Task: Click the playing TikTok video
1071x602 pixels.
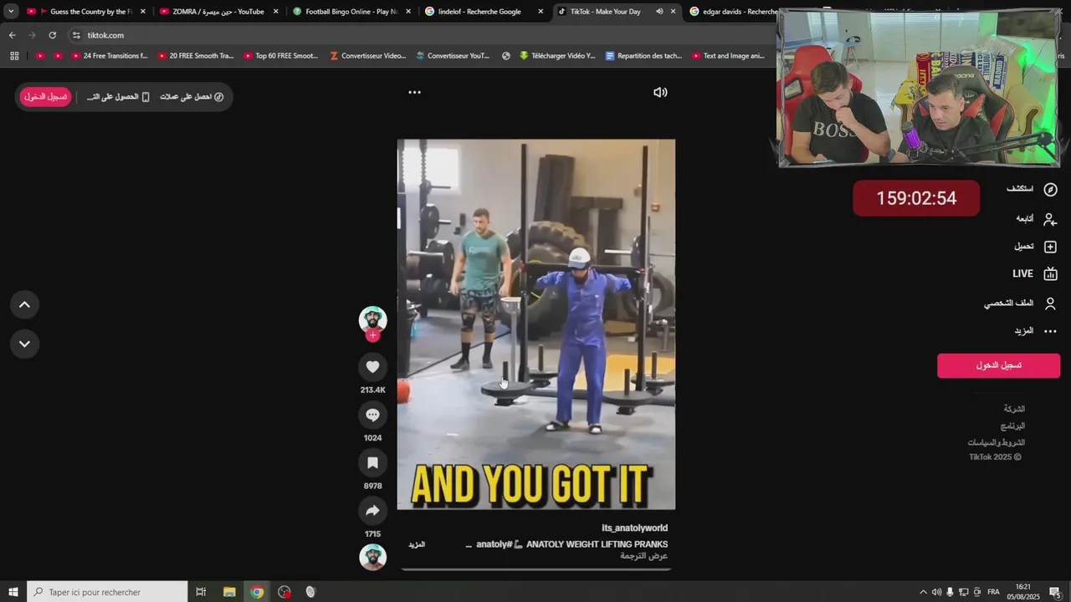Action: [536, 324]
